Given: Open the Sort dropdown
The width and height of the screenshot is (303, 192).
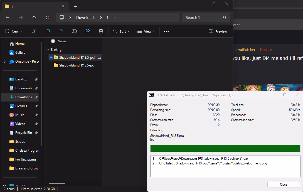Looking at the screenshot, I should point(121,31).
